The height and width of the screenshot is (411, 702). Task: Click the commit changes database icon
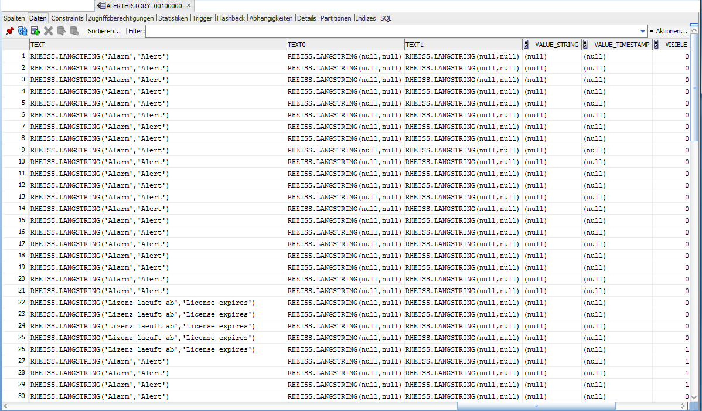pyautogui.click(x=61, y=31)
